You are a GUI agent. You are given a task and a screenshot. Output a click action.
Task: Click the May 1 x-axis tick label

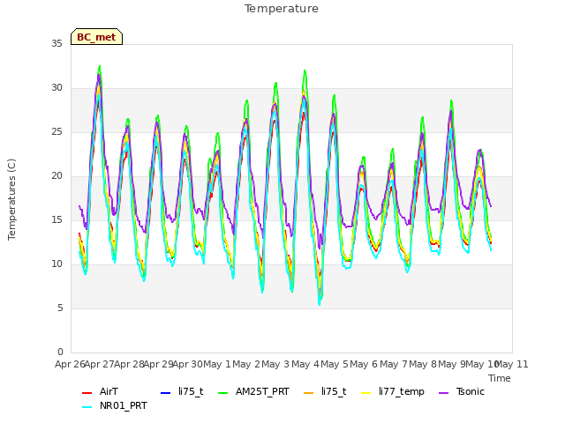217,364
